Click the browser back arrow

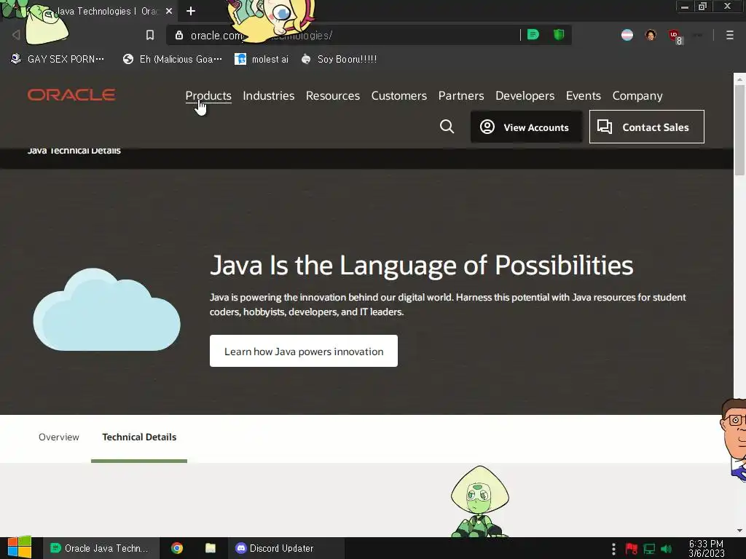[x=16, y=35]
